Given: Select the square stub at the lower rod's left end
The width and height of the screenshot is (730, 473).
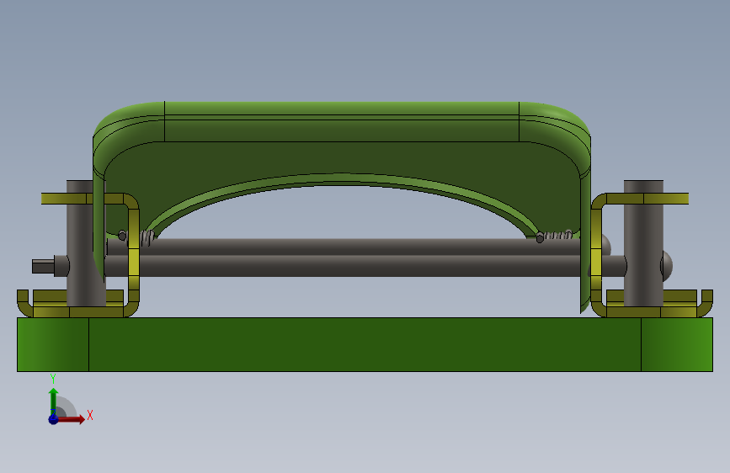Looking at the screenshot, I should [43, 266].
